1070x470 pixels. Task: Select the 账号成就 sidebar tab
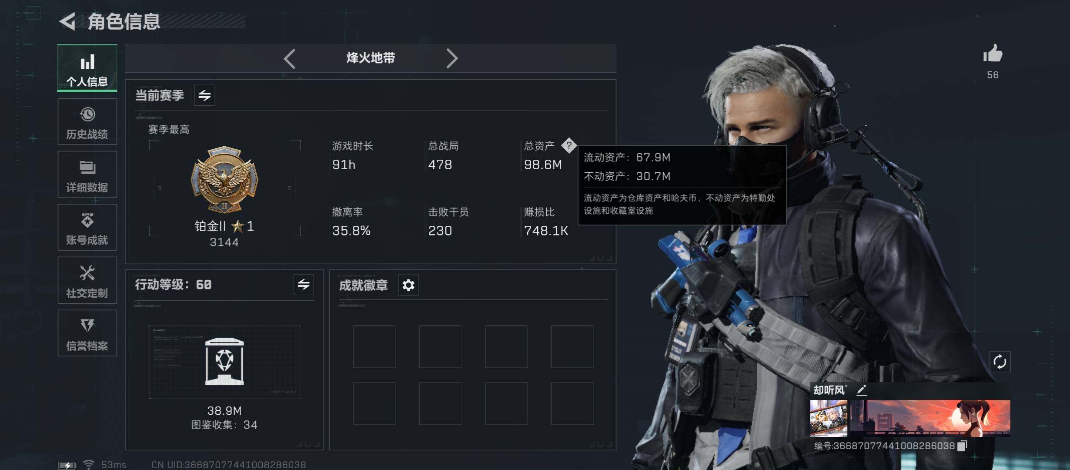[x=87, y=228]
